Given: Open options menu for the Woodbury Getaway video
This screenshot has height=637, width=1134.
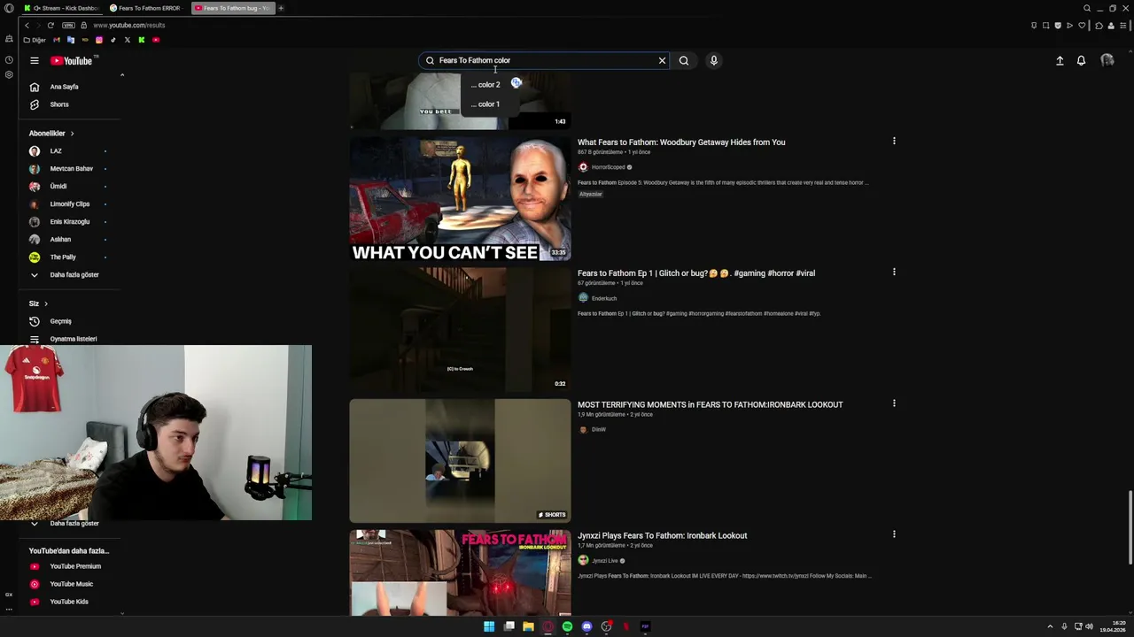Looking at the screenshot, I should pyautogui.click(x=894, y=142).
